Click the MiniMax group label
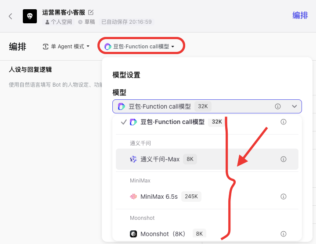 [140, 181]
